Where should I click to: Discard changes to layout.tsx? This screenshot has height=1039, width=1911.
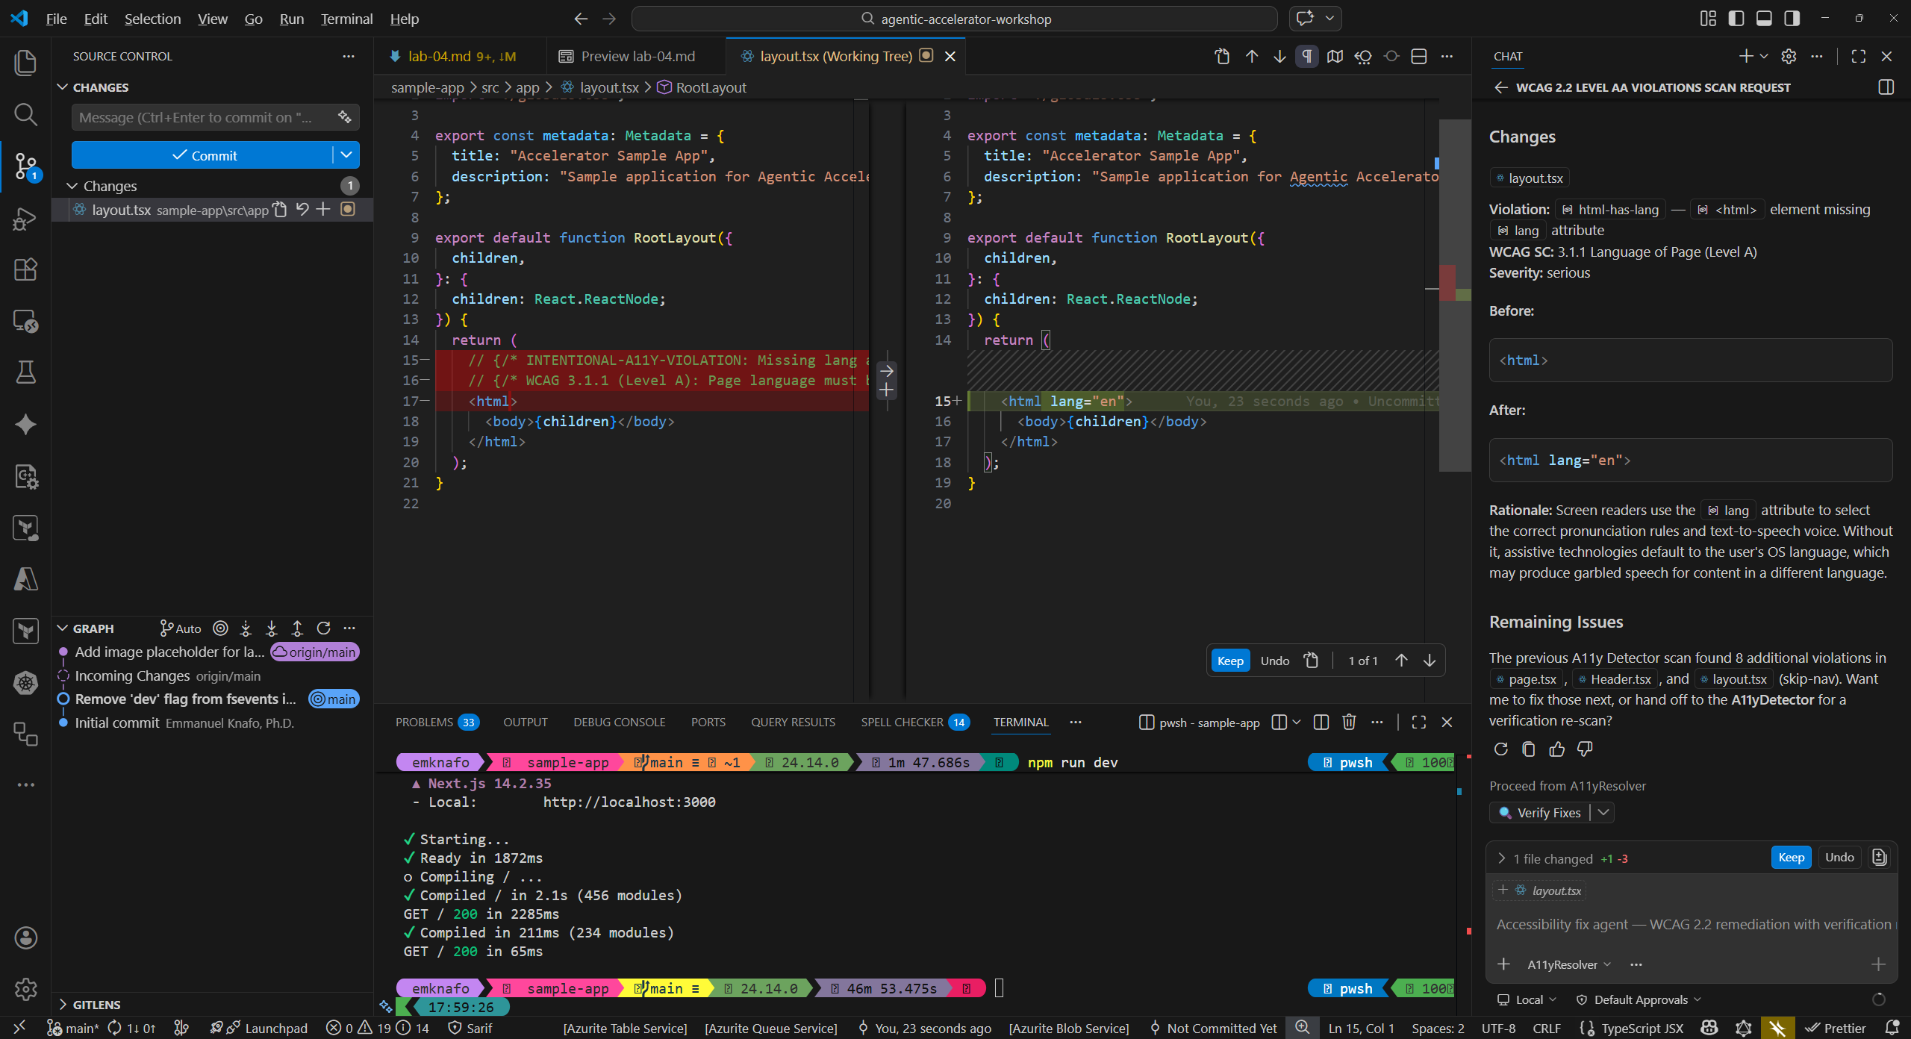[302, 210]
